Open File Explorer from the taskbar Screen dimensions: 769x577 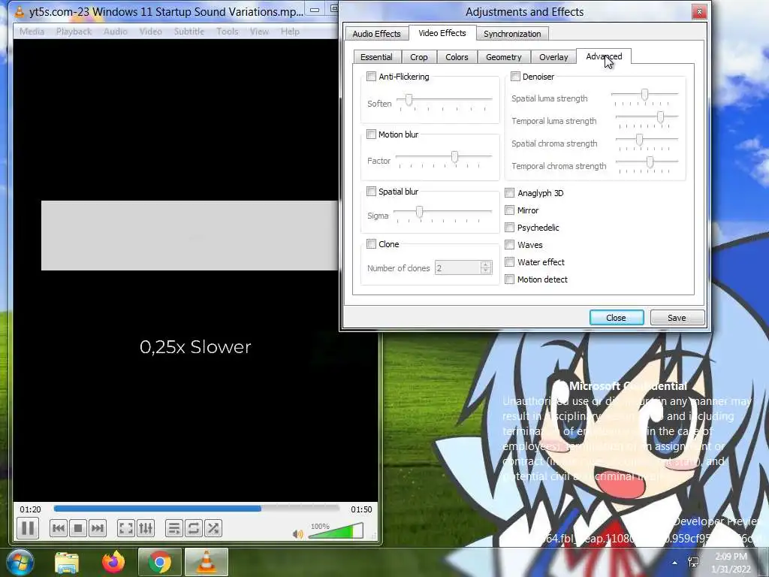click(67, 562)
